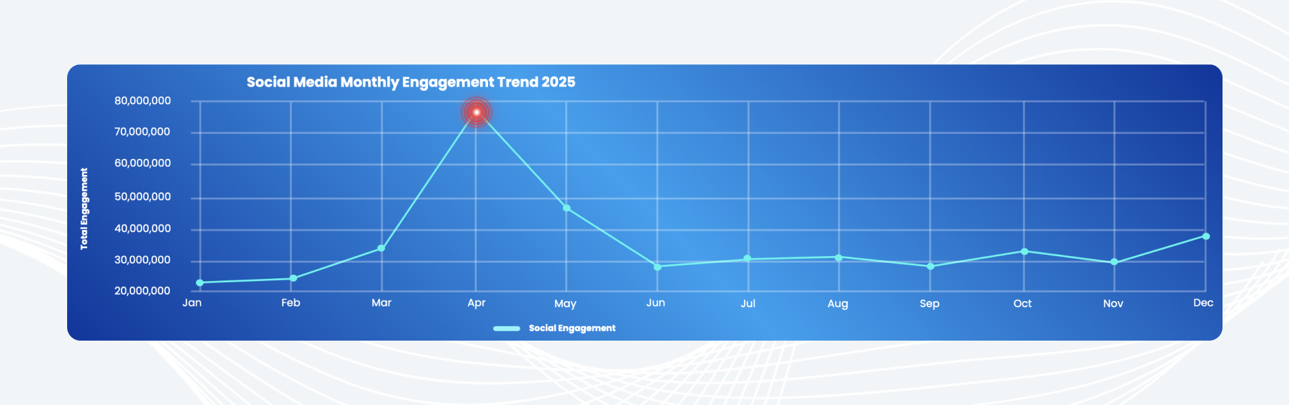Click the 80,000,000 axis label
This screenshot has height=405, width=1289.
pos(142,101)
